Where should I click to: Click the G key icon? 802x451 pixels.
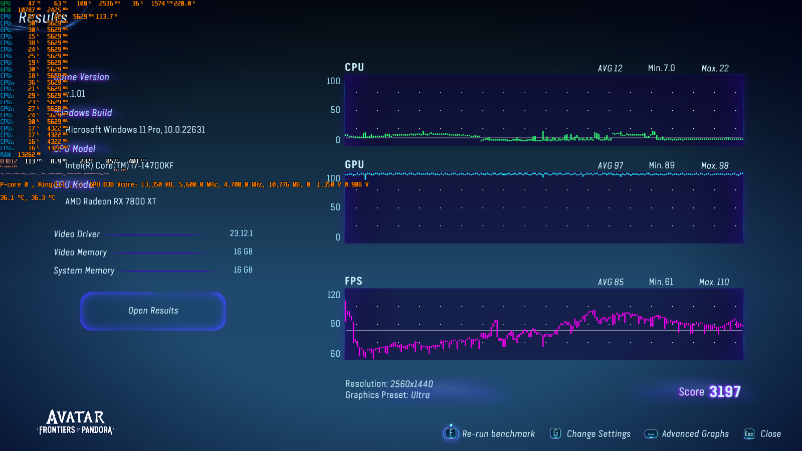coord(555,433)
